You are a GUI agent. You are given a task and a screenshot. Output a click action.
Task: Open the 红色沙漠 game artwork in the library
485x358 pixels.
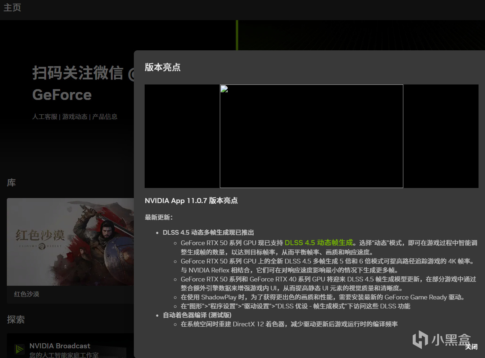coord(71,242)
